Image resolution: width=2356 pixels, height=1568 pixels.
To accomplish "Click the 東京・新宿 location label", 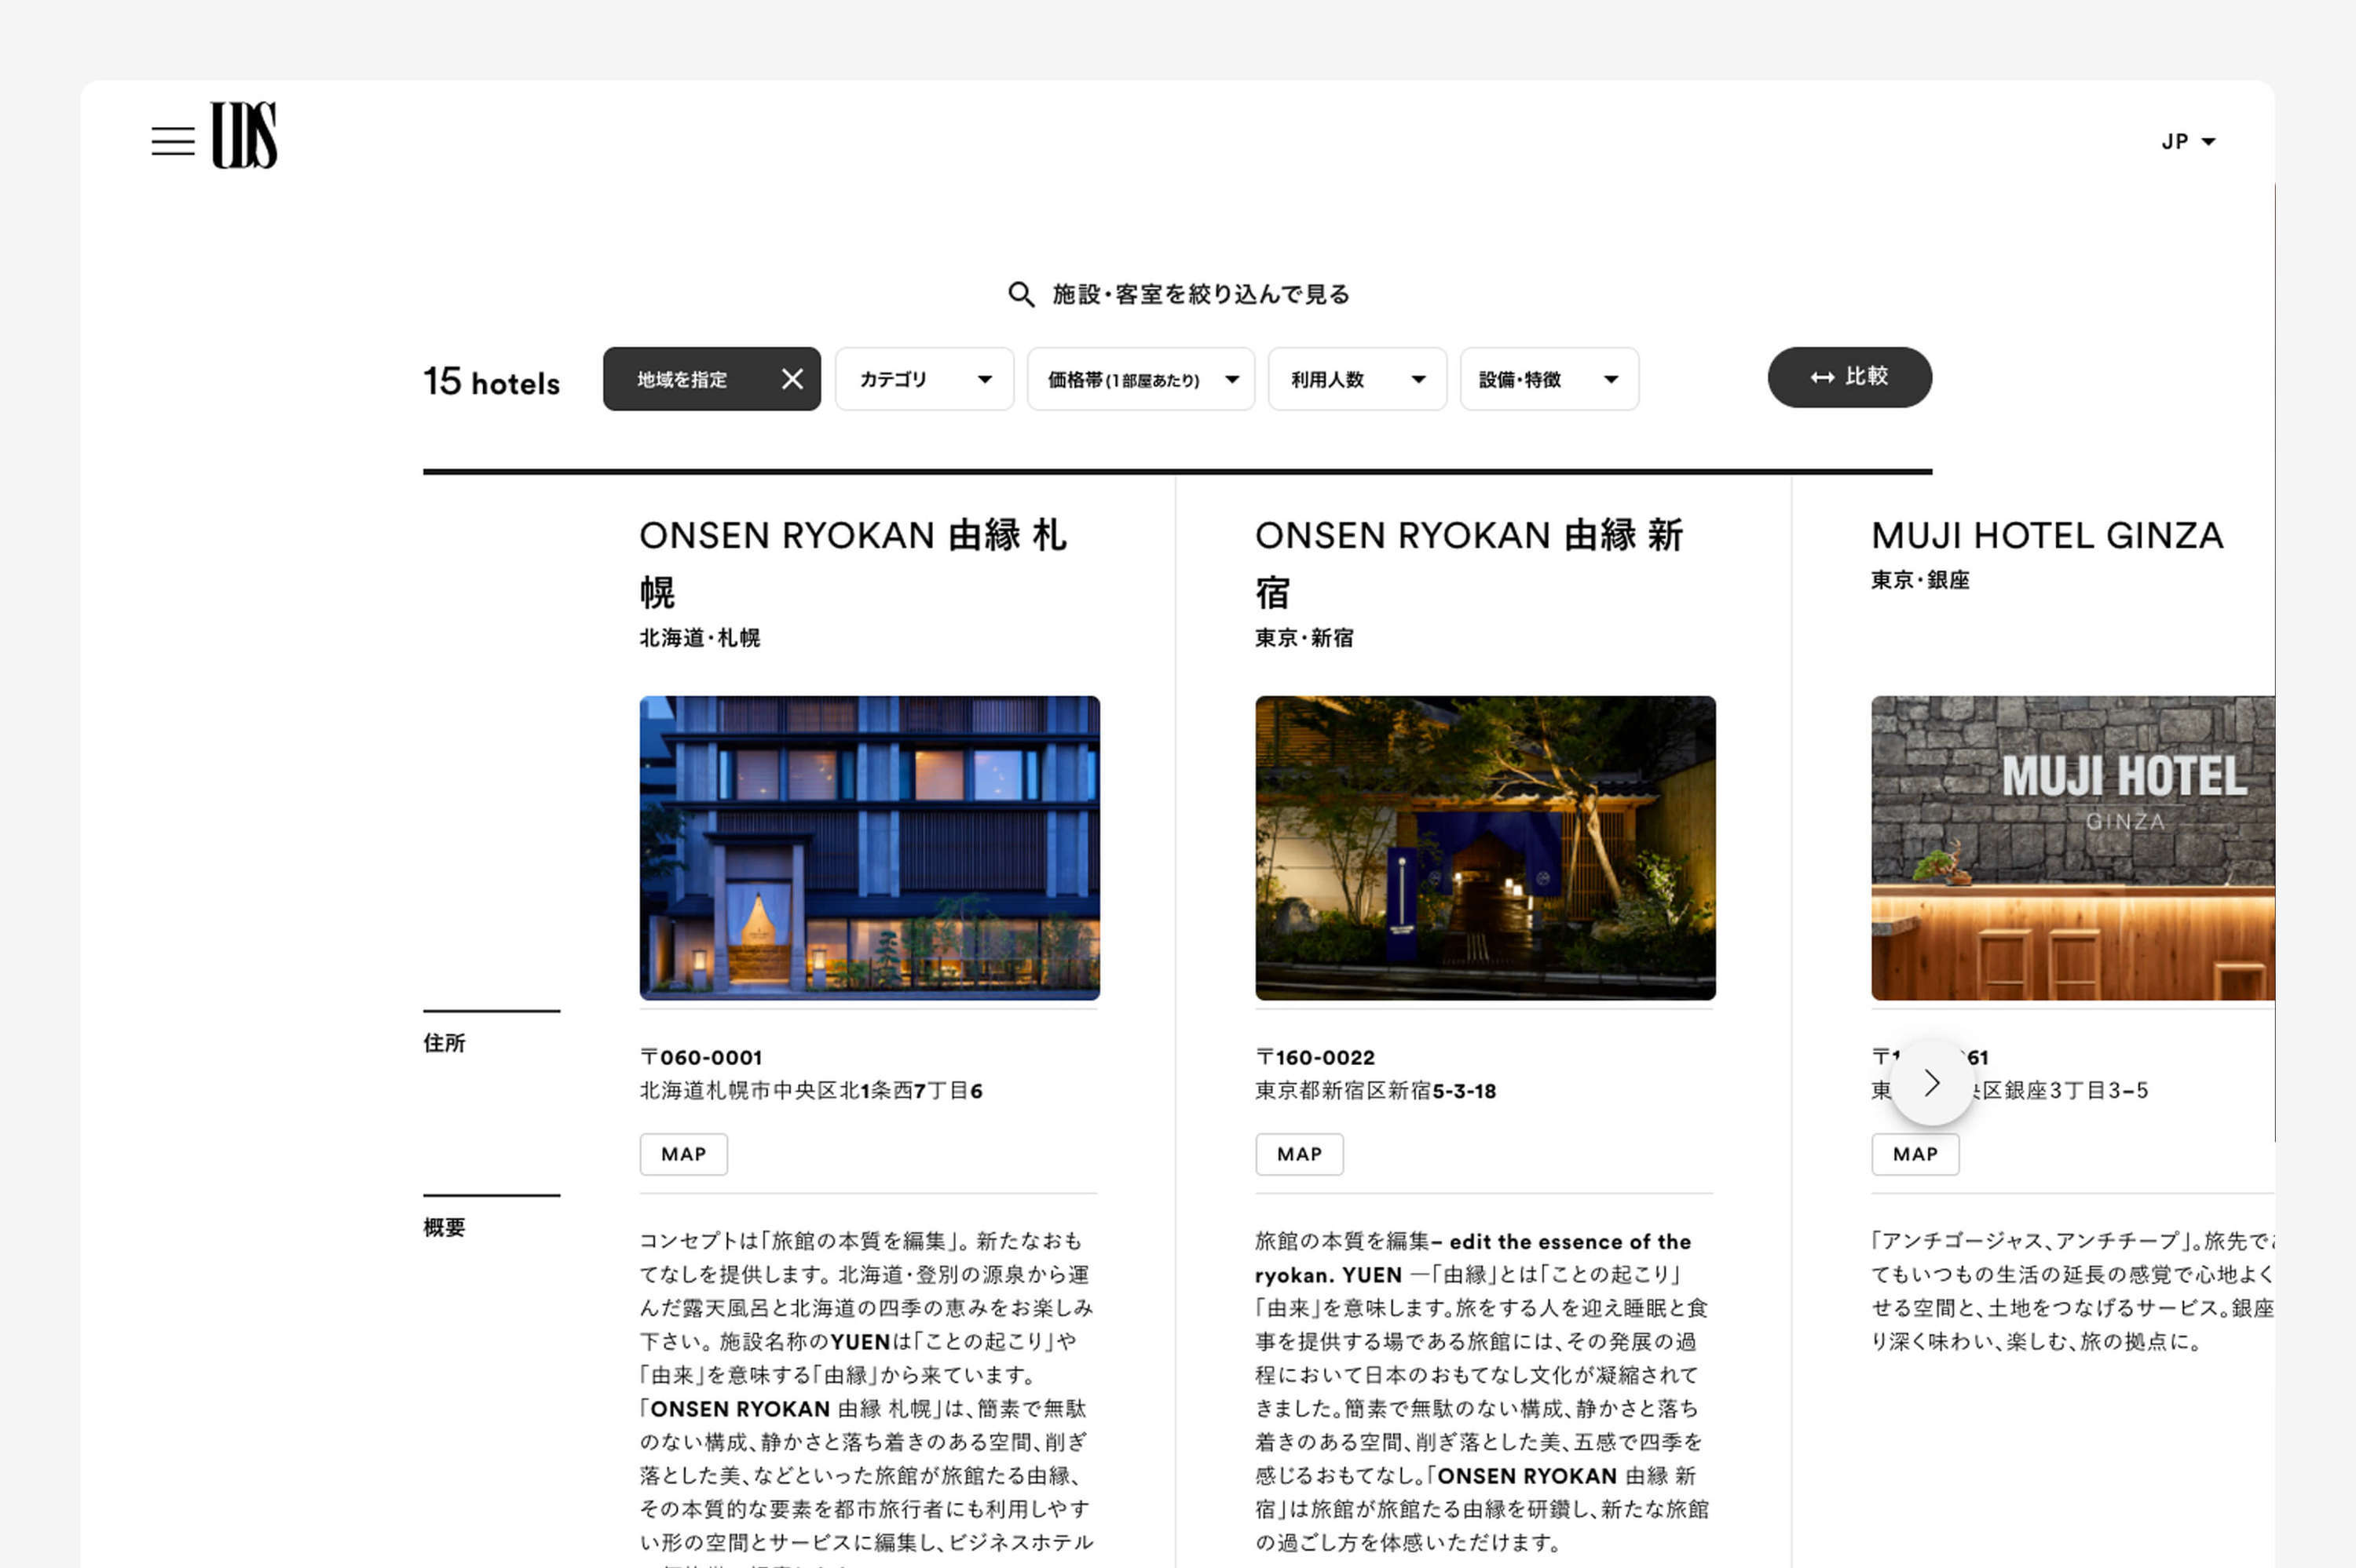I will pyautogui.click(x=1304, y=638).
